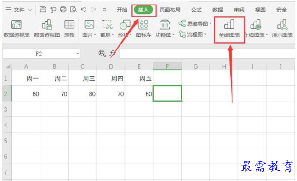Open 演示图表 presentation charts
This screenshot has width=297, height=181.
[282, 29]
